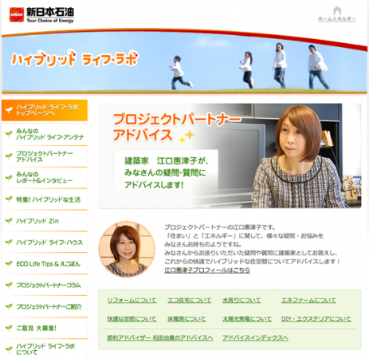The image size is (369, 359).
Task: Open 江口惠津子プロフィールはこちら link
Action: tap(207, 270)
